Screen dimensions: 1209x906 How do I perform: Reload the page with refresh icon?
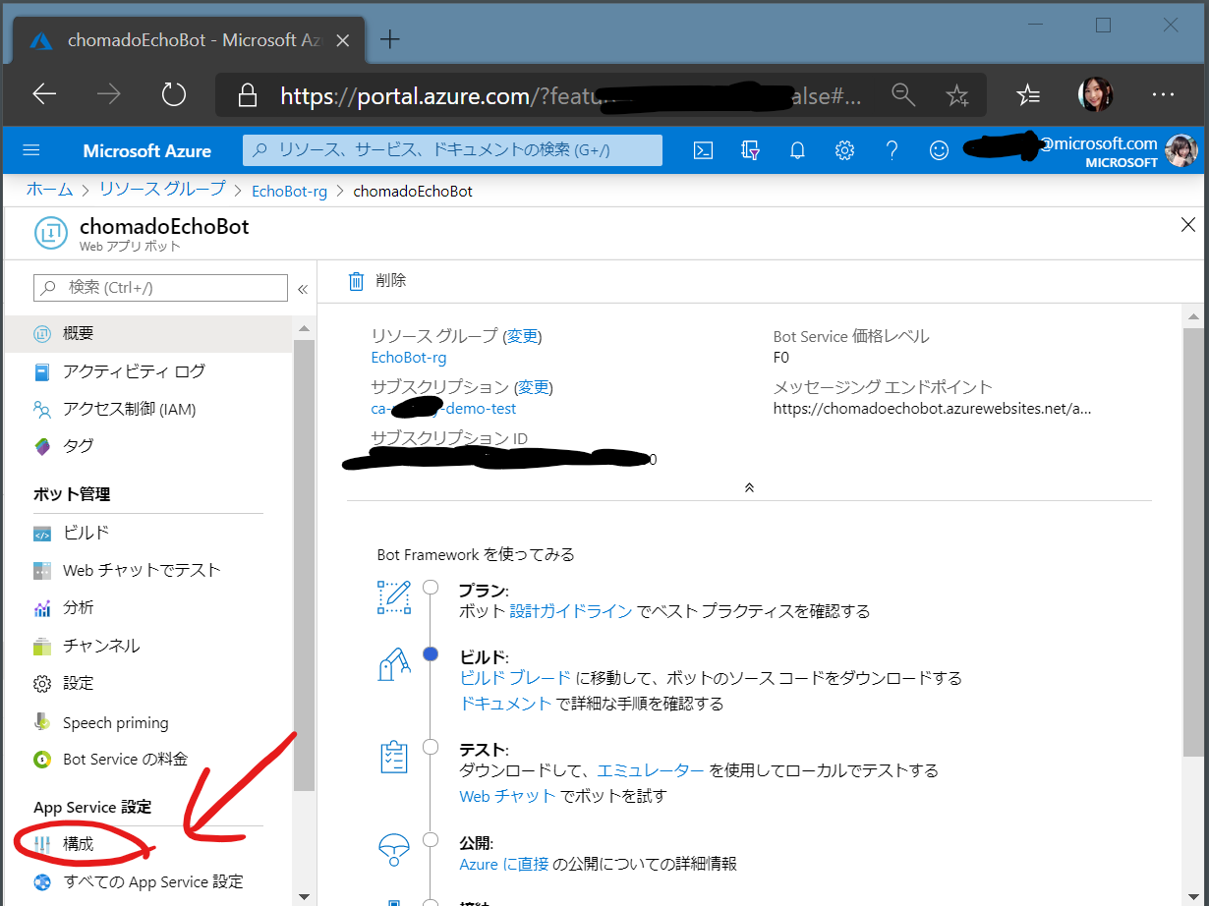174,94
